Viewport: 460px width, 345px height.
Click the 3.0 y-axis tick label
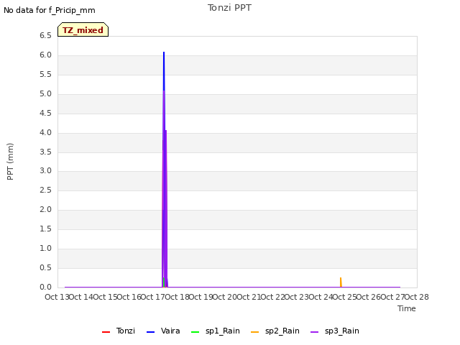pos(45,171)
